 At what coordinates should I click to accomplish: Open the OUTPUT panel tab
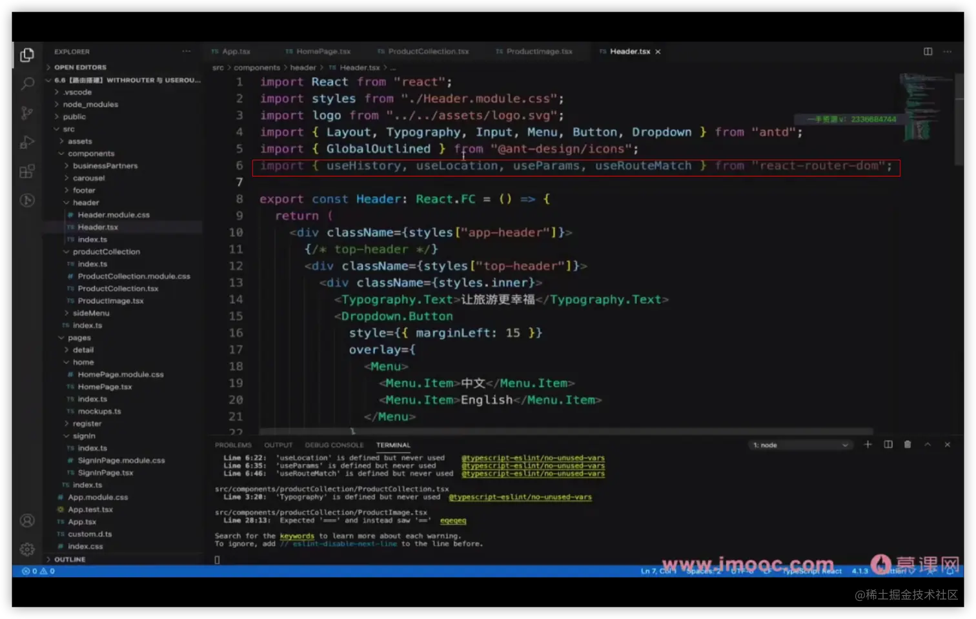coord(278,445)
